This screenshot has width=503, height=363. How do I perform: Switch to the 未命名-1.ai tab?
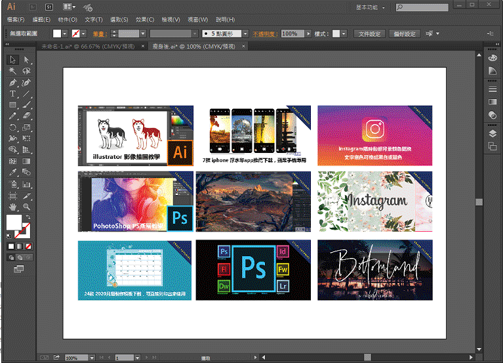click(88, 47)
